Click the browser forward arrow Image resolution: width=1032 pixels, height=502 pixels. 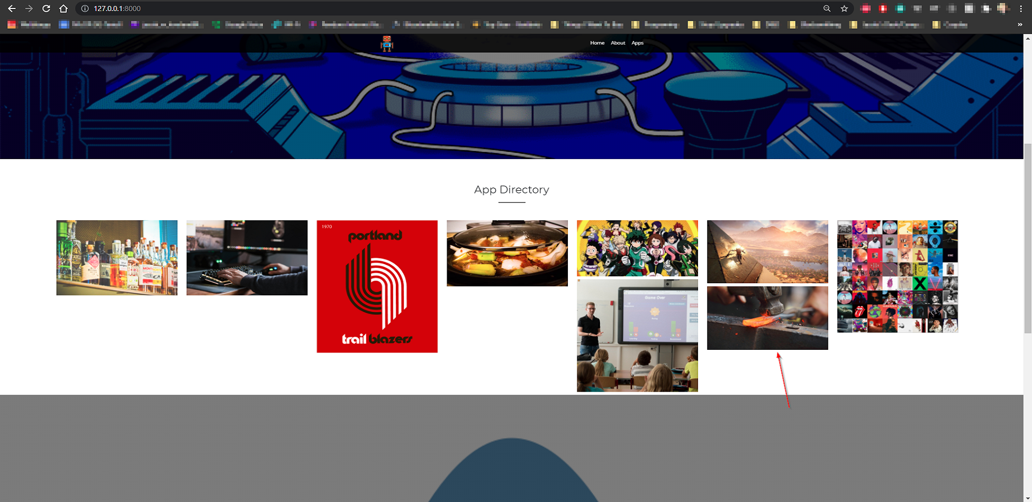click(29, 8)
